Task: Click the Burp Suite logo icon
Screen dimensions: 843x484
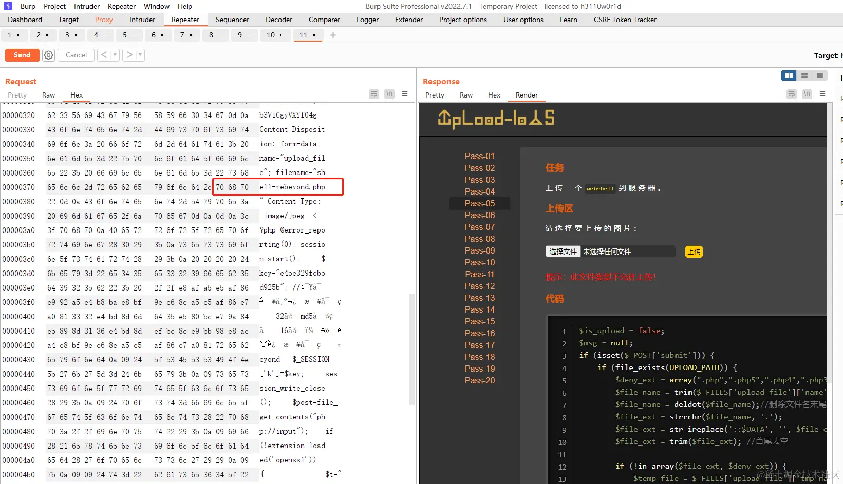Action: pyautogui.click(x=8, y=6)
